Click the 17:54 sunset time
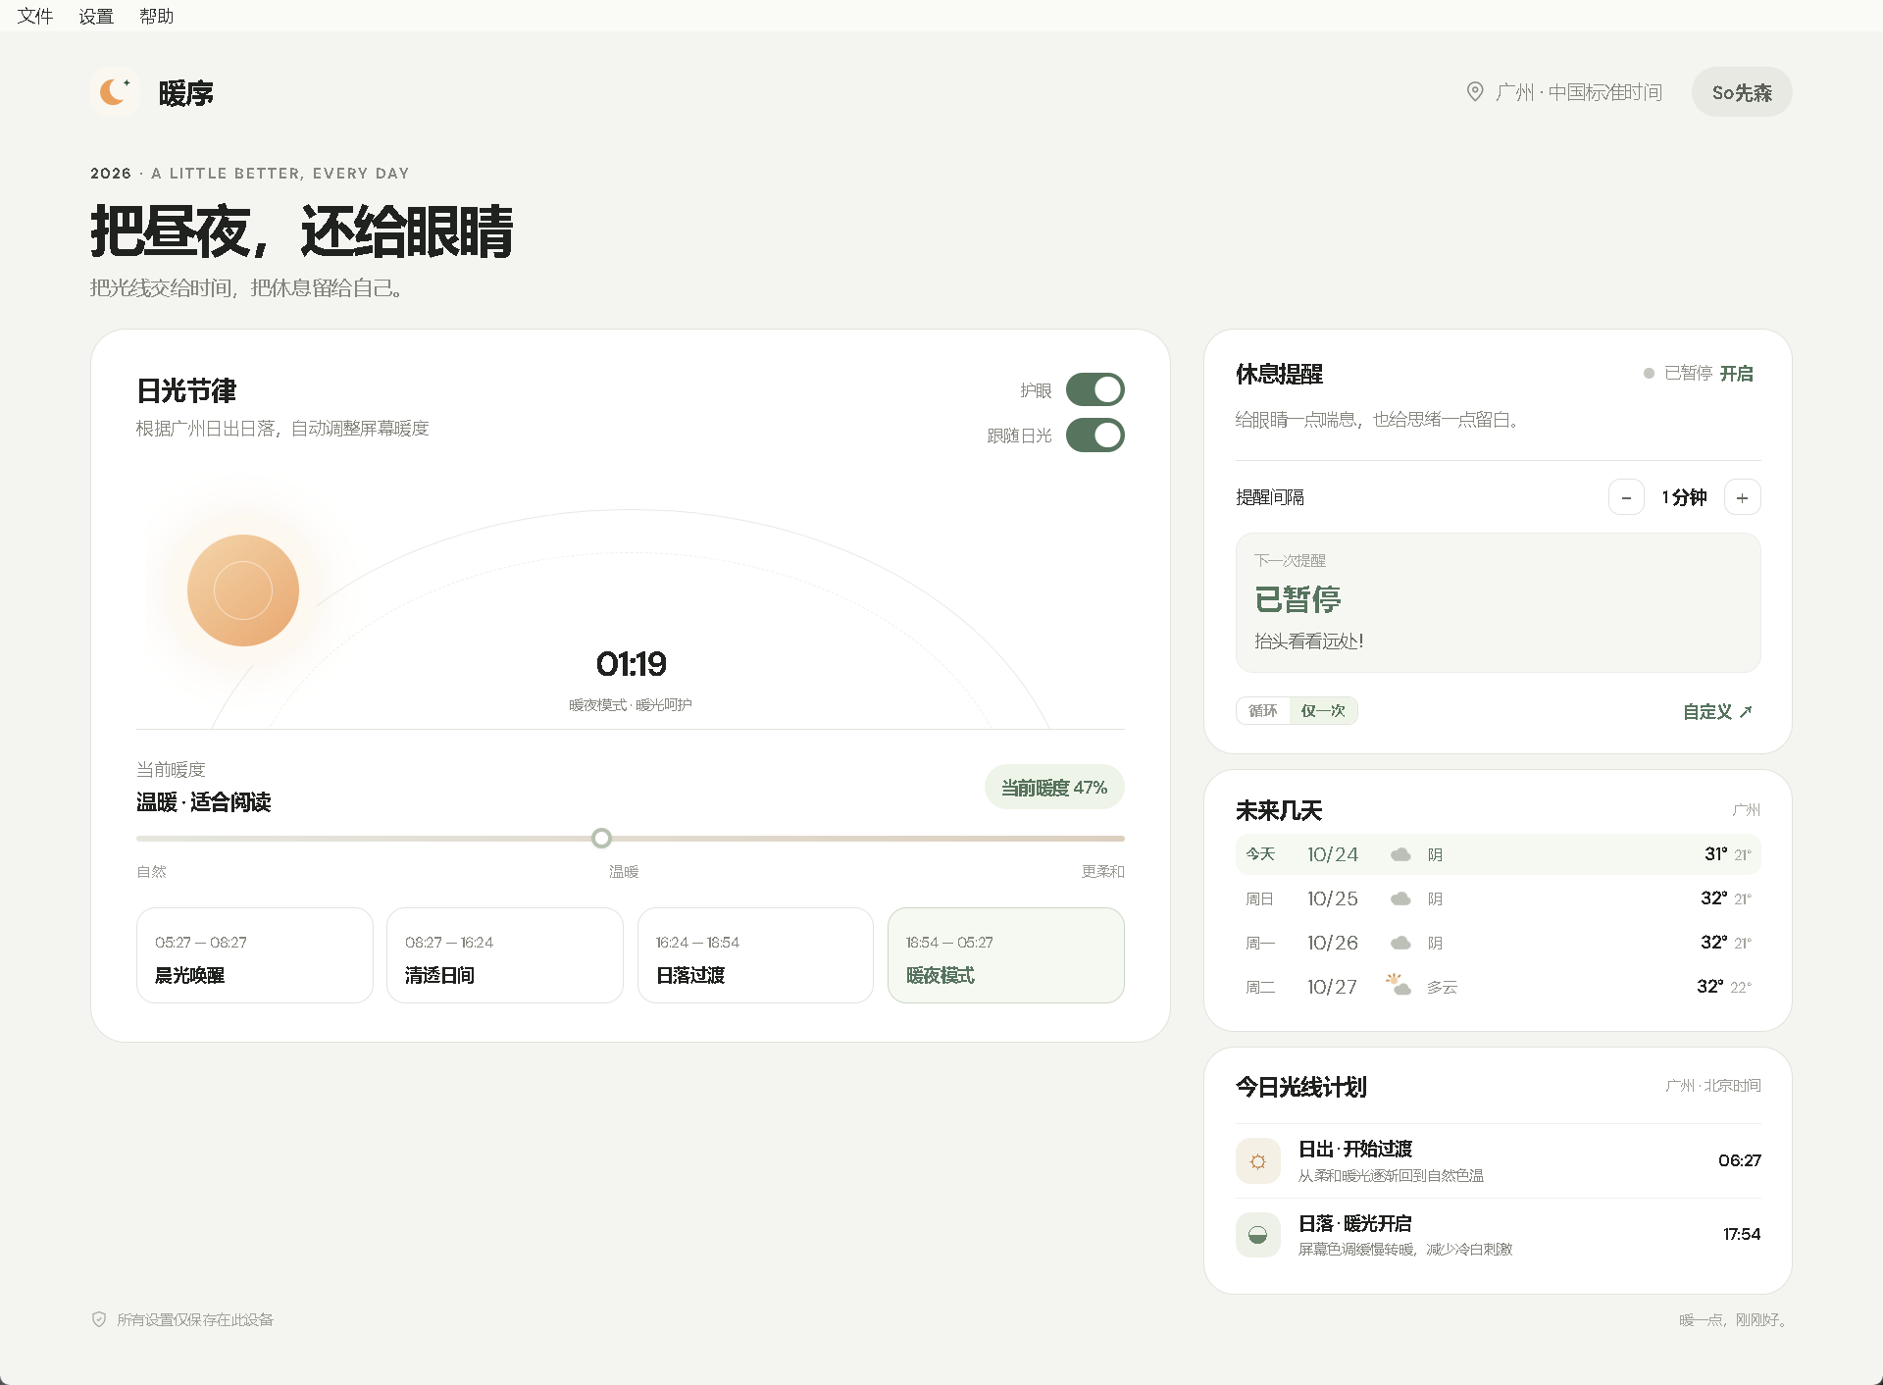The image size is (1883, 1385). (x=1742, y=1234)
